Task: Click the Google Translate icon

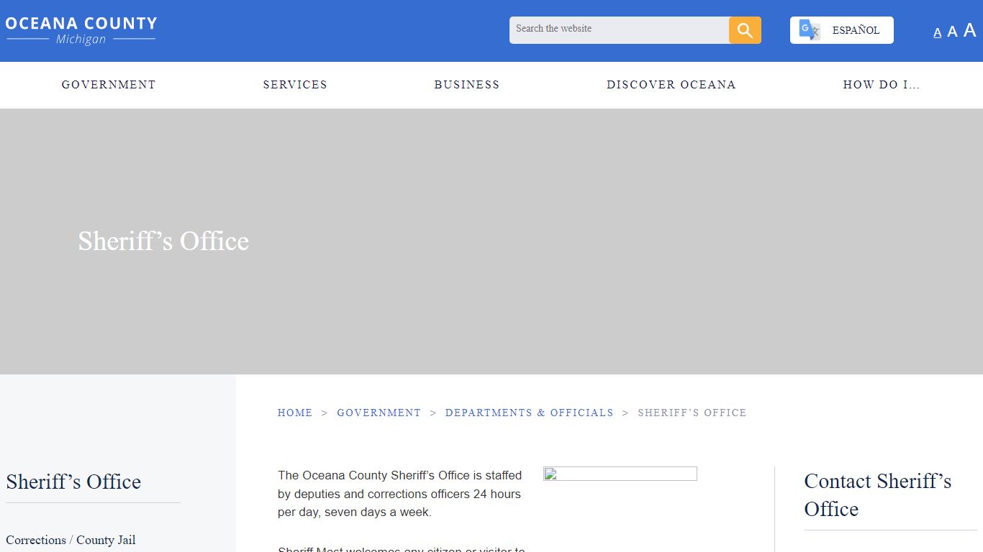Action: [x=809, y=30]
